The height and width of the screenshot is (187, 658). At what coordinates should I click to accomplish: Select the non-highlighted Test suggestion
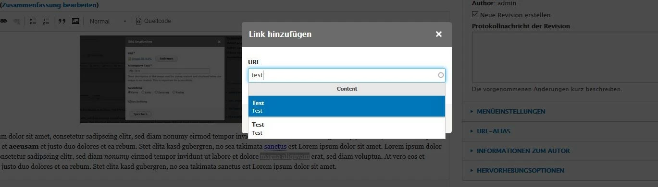point(347,129)
